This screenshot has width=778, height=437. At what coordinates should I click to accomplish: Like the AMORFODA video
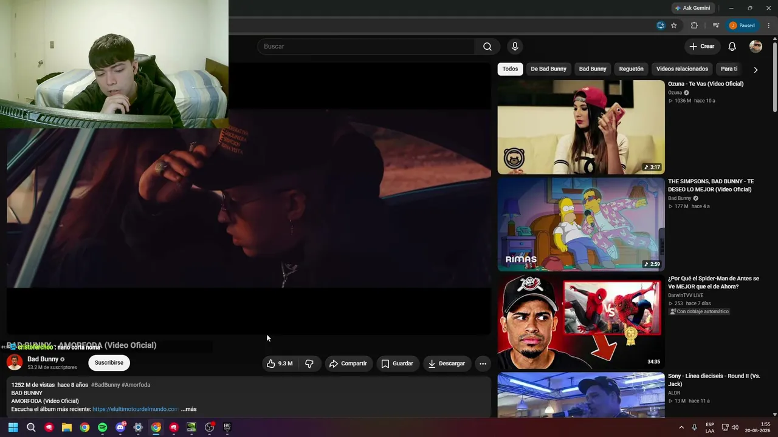pos(280,364)
